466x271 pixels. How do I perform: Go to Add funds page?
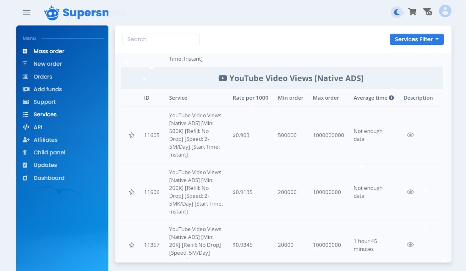(x=47, y=89)
